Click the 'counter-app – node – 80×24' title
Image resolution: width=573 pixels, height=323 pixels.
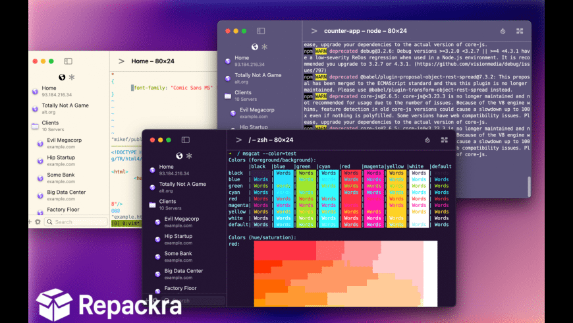coord(366,31)
